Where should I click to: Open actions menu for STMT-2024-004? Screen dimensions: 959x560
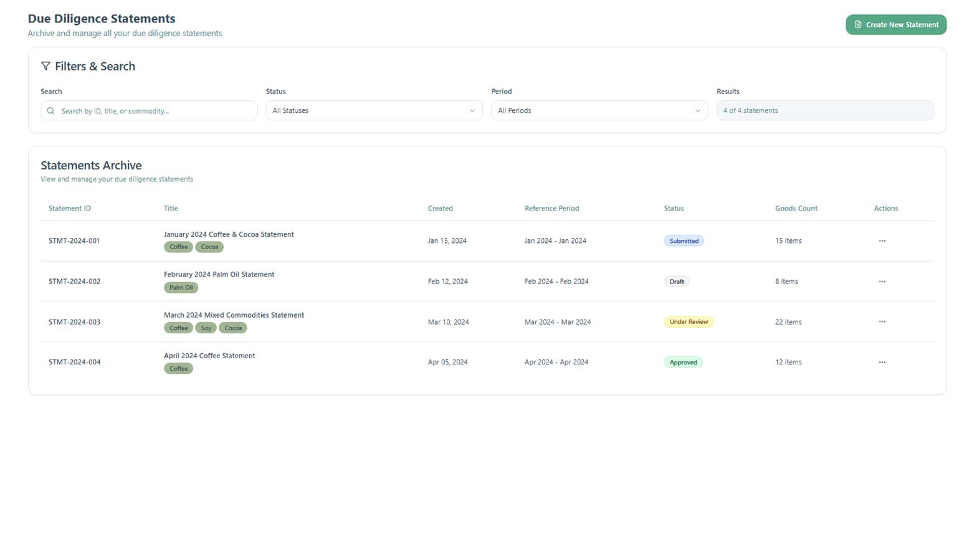click(x=882, y=363)
